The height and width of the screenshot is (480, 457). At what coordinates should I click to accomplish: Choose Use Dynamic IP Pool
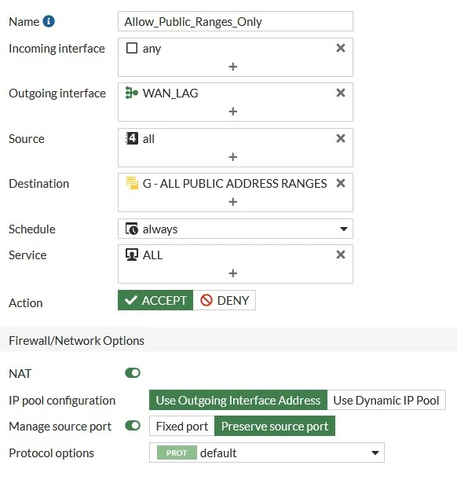coord(386,400)
